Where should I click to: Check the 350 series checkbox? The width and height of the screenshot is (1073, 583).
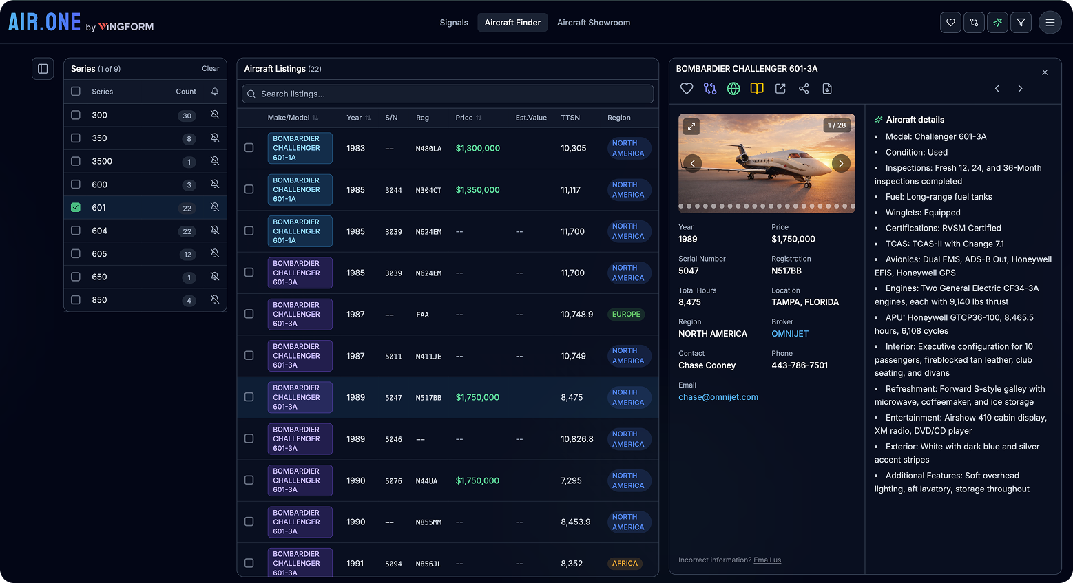click(75, 138)
